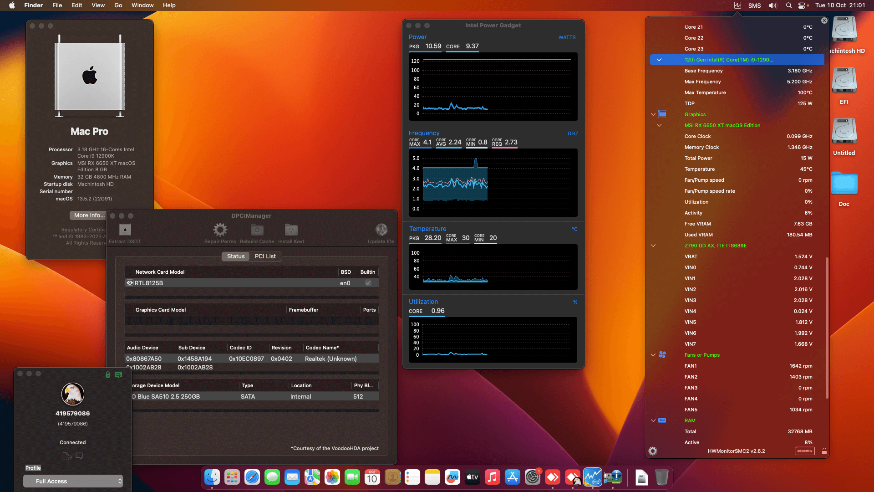Click Rebuild Cache icon in DPCIManager

coord(257,230)
